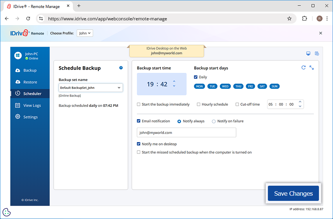Screen dimensions: 333x219
Task: Close the IDrive Remote Manage tab
Action: coord(68,6)
